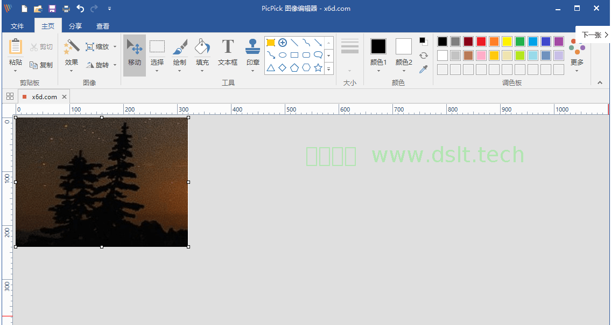Swap colors with the circular arrows icon
Viewport: 611px width, 325px height.
(424, 56)
